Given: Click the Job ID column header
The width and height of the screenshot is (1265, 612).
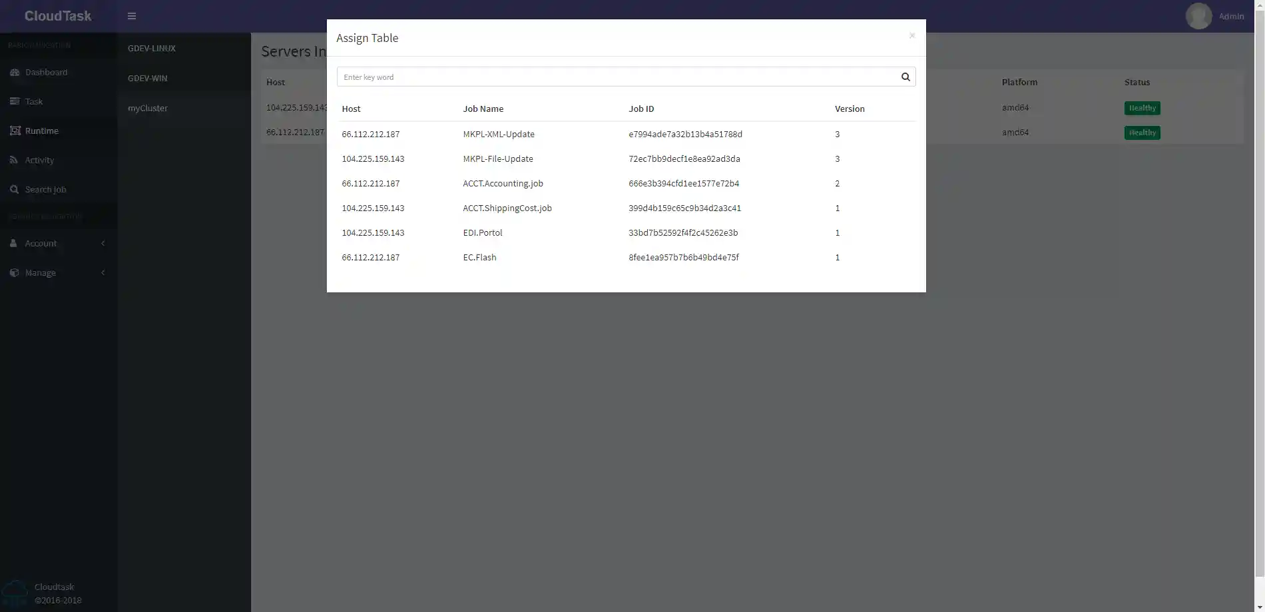Looking at the screenshot, I should coord(641,109).
